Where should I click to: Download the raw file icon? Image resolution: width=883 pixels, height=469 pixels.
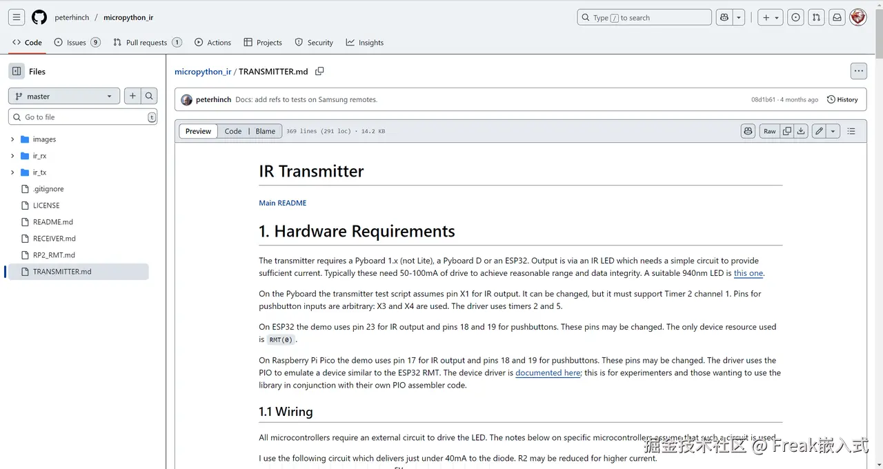[801, 131]
